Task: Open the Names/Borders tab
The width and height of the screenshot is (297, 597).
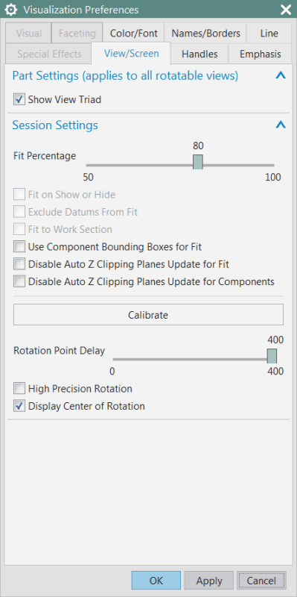Action: coord(205,33)
